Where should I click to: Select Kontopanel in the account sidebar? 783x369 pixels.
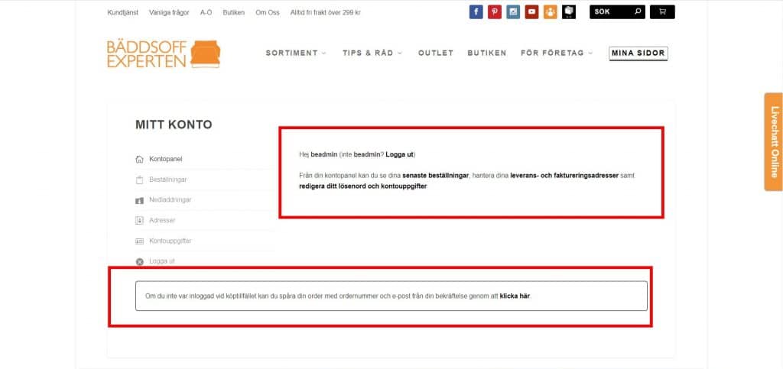[x=166, y=160]
